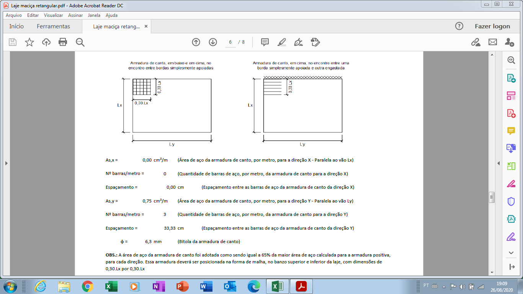523x294 pixels.
Task: Open the blue document arrows sidebar icon
Action: (511, 149)
